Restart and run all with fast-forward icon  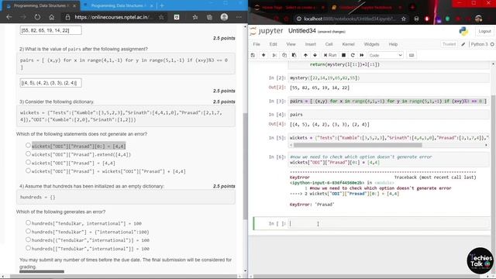point(362,55)
